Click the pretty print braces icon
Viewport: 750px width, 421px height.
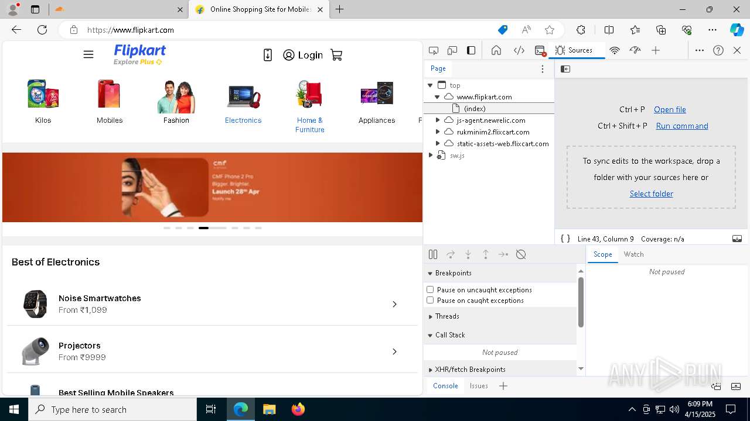pyautogui.click(x=565, y=239)
